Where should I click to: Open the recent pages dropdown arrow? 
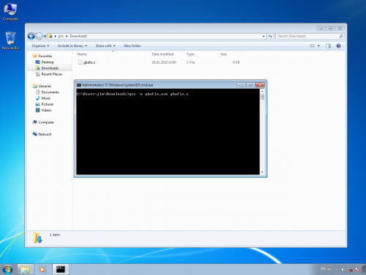[x=45, y=36]
